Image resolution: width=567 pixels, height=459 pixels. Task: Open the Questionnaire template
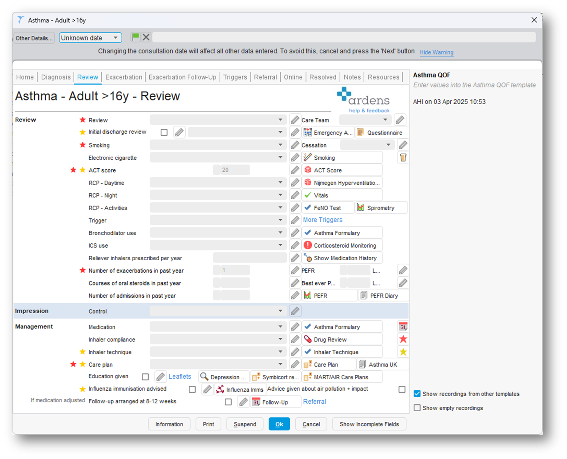(382, 133)
